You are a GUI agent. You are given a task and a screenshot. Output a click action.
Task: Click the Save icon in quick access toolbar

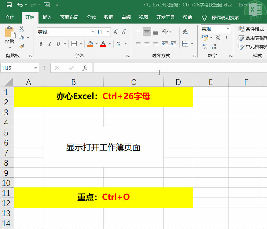pos(9,5)
